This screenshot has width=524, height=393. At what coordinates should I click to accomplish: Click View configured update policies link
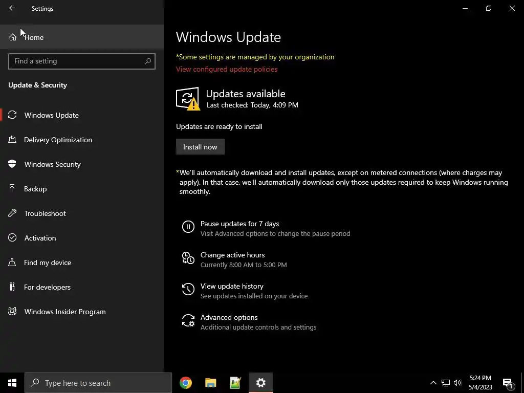(x=227, y=69)
